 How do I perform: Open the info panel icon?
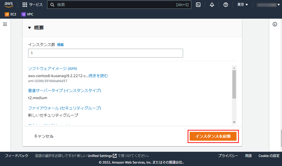[x=275, y=24]
